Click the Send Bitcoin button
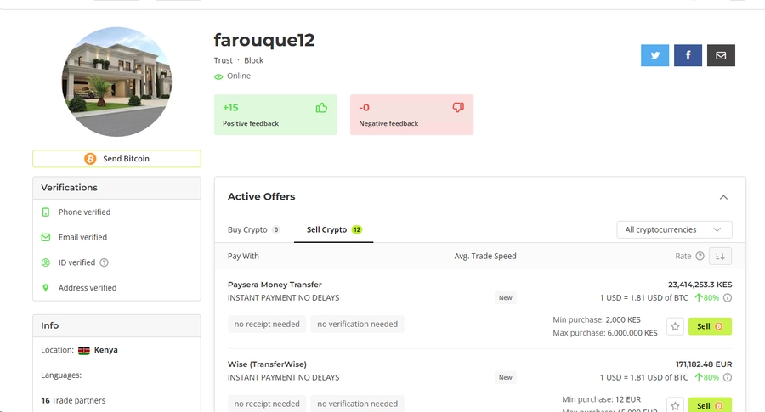Screen dimensions: 765x412 116,159
